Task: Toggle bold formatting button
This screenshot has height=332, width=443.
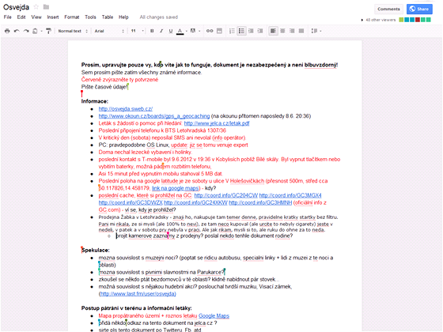Action: click(152, 31)
